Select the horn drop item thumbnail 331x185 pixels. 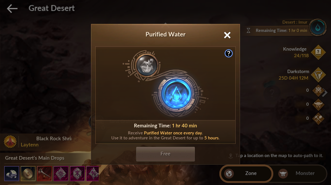(45, 174)
